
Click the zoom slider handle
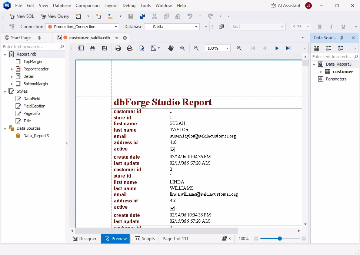280,239
